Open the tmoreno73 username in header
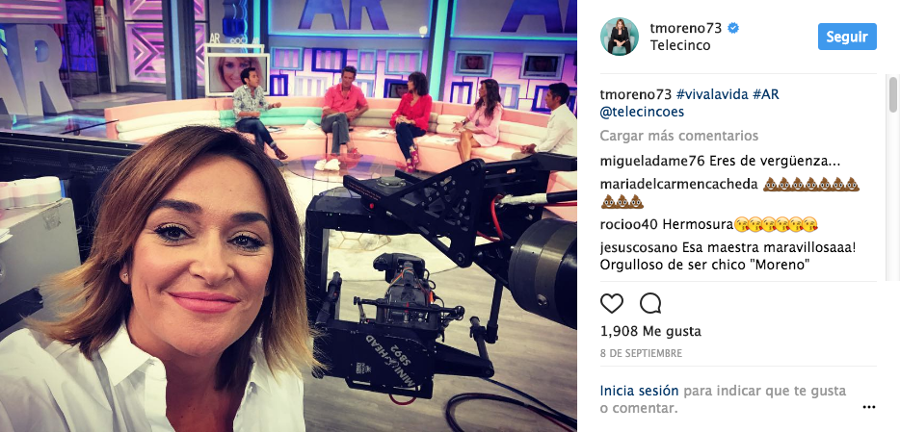This screenshot has height=432, width=900. pyautogui.click(x=686, y=28)
